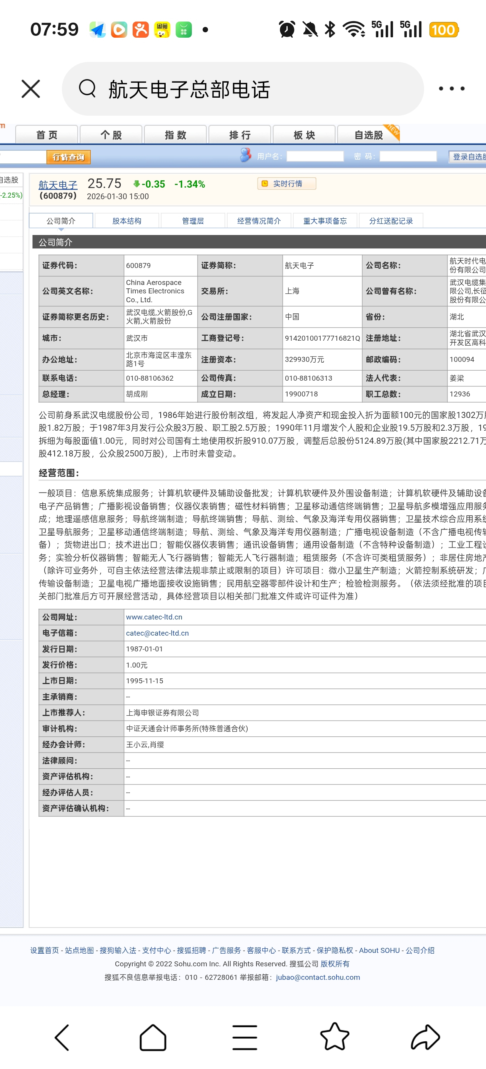Open the 联系方式 footer link

click(x=296, y=950)
